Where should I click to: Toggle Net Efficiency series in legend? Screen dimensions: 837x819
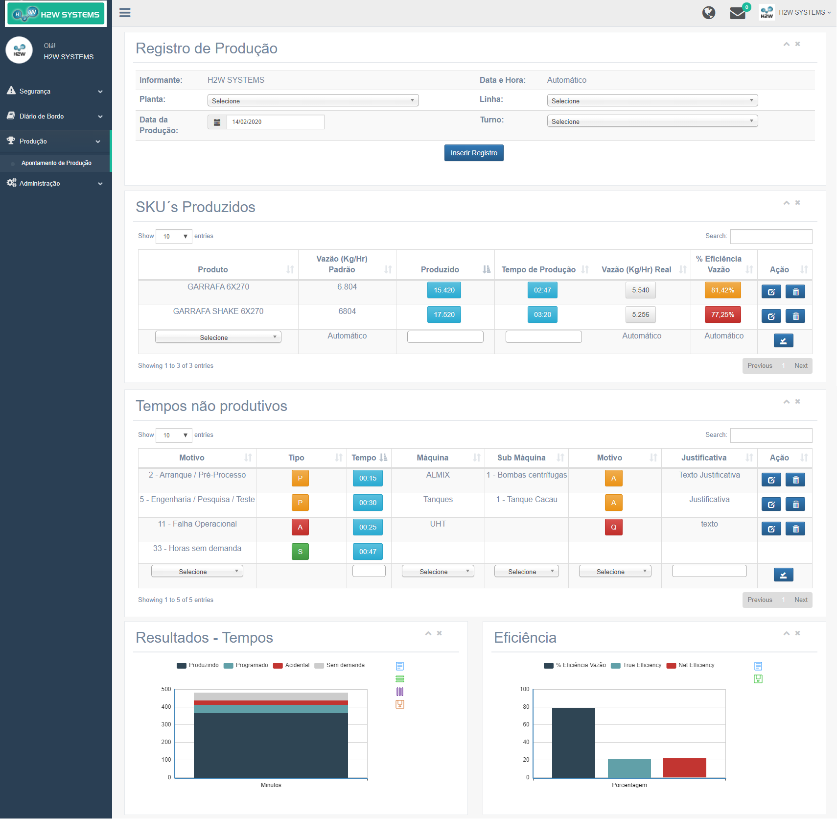691,665
